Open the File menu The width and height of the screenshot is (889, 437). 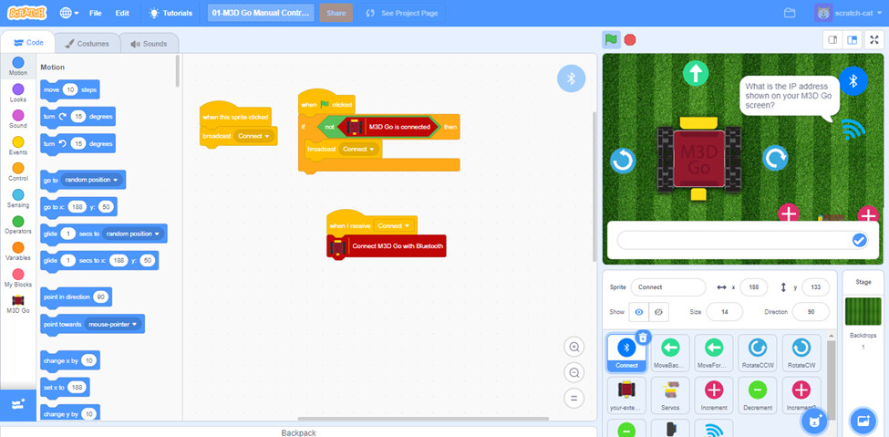pos(95,13)
